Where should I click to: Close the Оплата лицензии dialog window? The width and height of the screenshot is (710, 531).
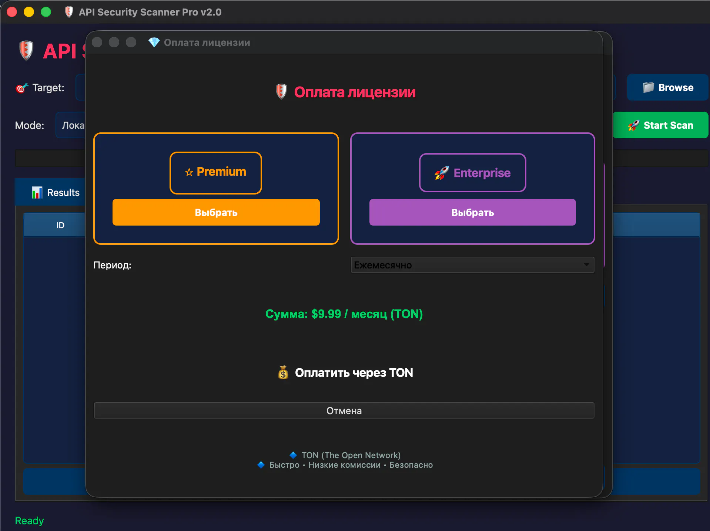point(97,42)
